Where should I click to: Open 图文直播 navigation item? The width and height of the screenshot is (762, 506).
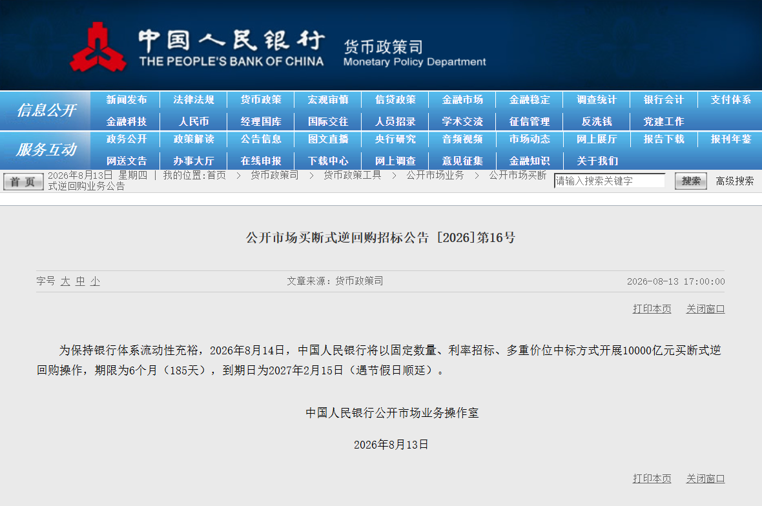(x=328, y=139)
